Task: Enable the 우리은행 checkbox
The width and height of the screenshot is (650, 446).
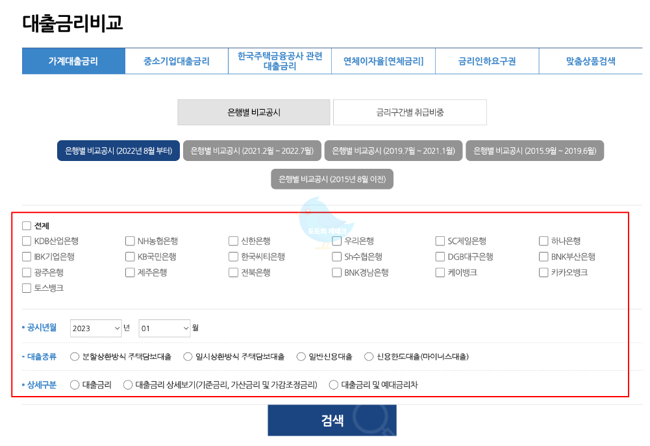Action: 336,241
